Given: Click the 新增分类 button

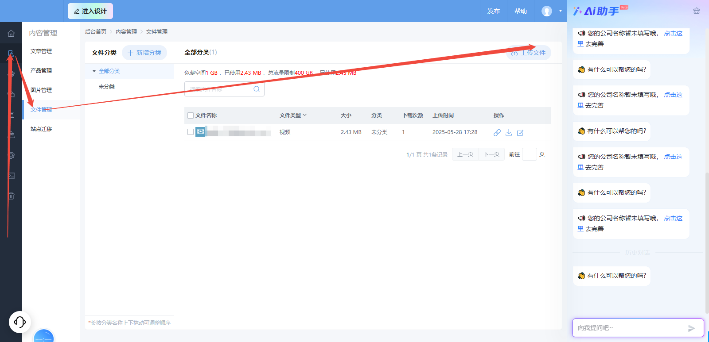Looking at the screenshot, I should pos(144,53).
